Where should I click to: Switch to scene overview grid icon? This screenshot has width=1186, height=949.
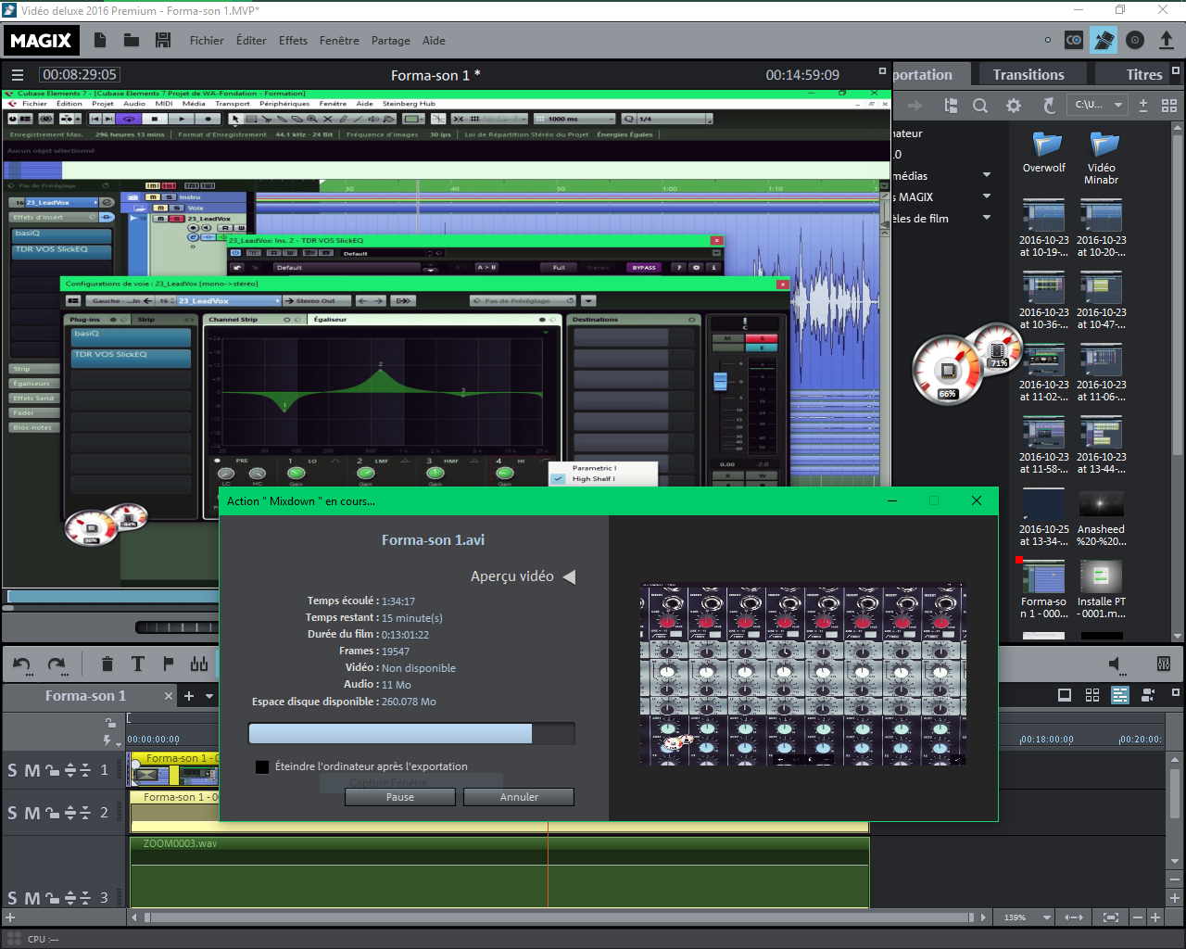(1092, 695)
